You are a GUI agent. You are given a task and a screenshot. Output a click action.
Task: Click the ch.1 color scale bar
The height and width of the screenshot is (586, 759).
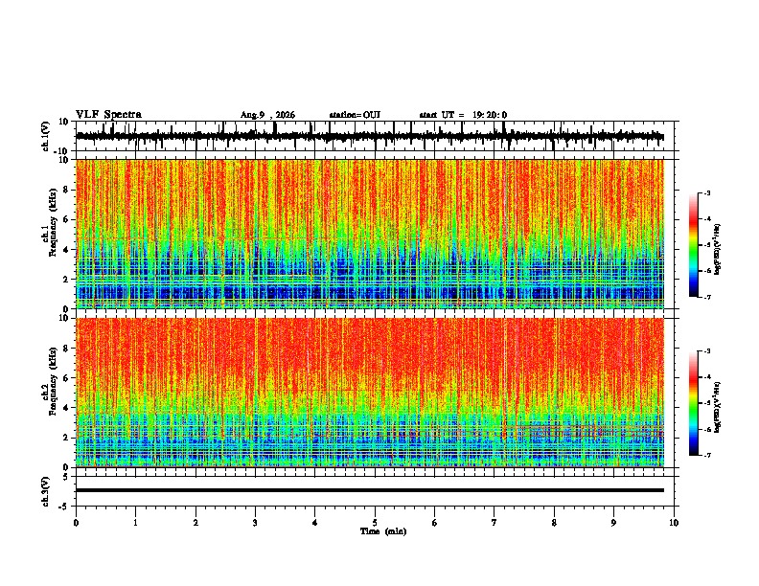[694, 245]
